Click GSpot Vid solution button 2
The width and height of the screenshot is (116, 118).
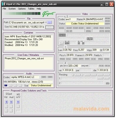6,106
